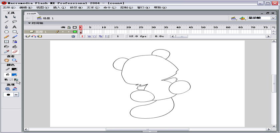Click the Center Frame button
Image resolution: width=280 pixels, height=133 pixels.
pyautogui.click(x=82, y=36)
